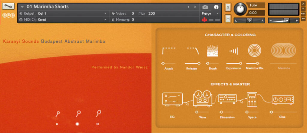Viewport: 307px width, 133px height.
Task: Click the AUX button
Action: click(x=303, y=13)
